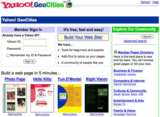
Task: Open the Build Your Web Site! link
Action: 83,37
